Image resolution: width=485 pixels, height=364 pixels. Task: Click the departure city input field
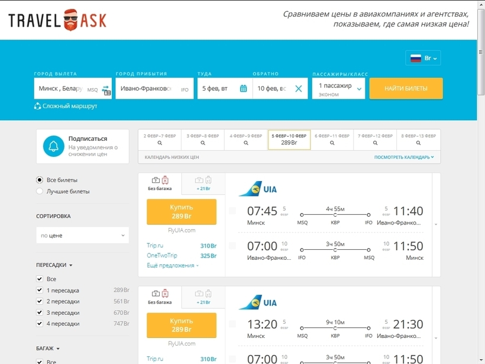point(73,89)
